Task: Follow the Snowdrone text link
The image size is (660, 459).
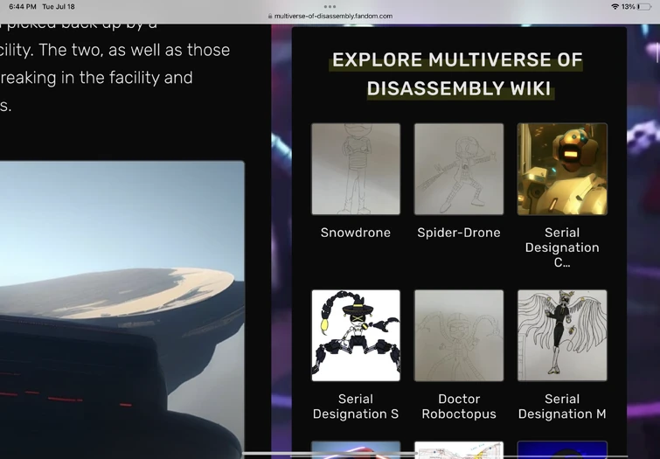Action: pos(356,233)
